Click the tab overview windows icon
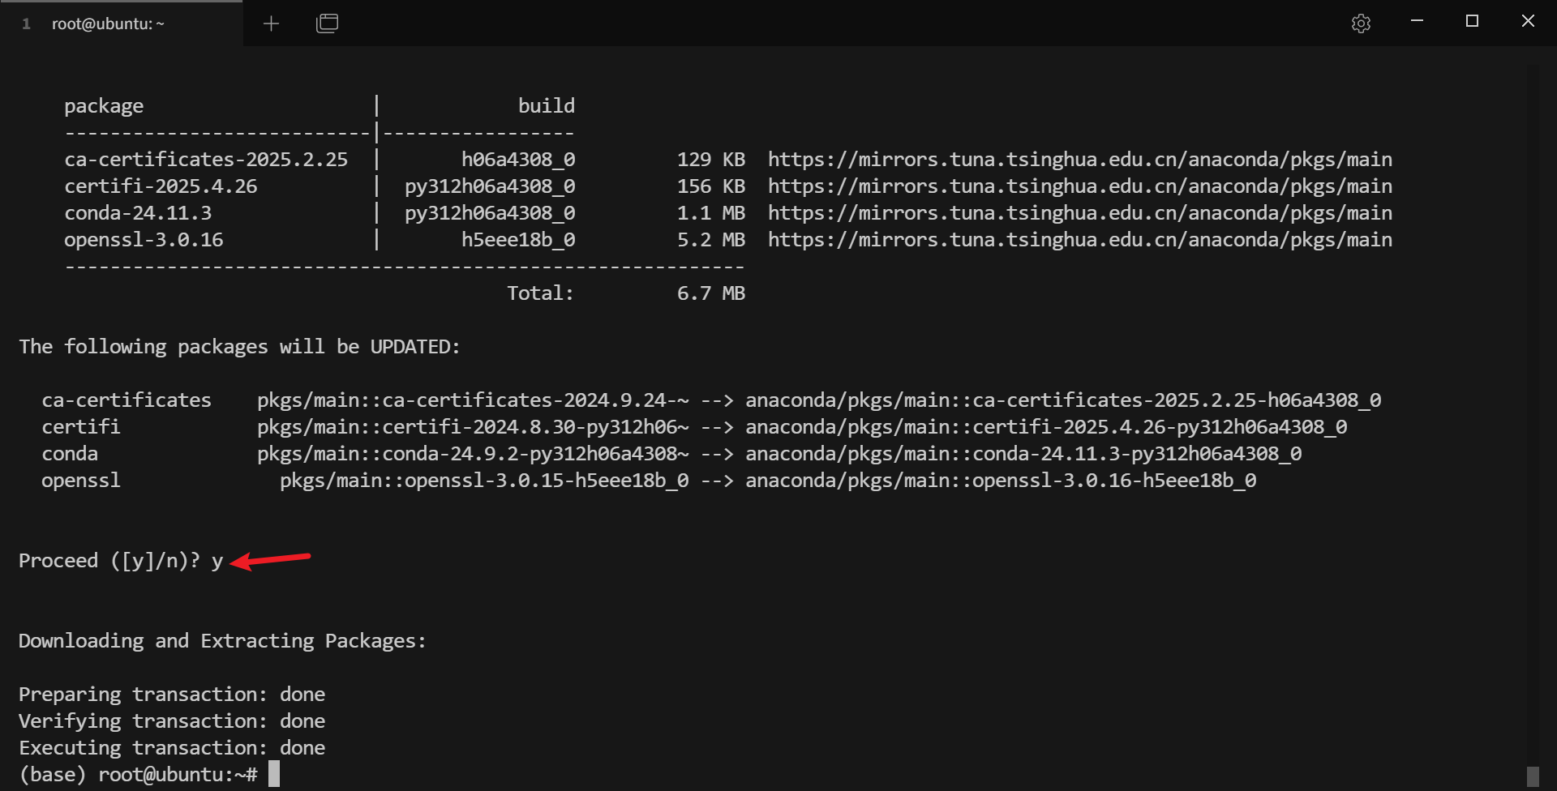The width and height of the screenshot is (1557, 791). tap(327, 24)
